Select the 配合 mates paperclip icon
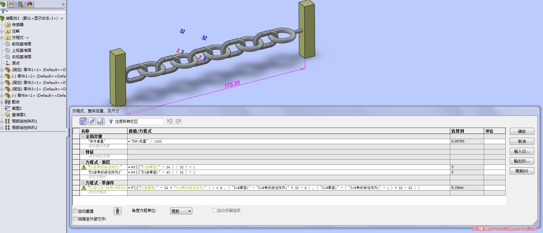The width and height of the screenshot is (543, 233). 8,102
